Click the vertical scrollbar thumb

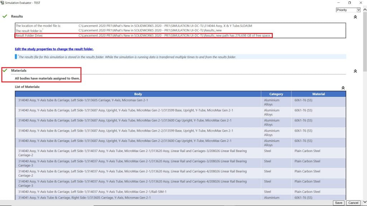[x=364, y=41]
